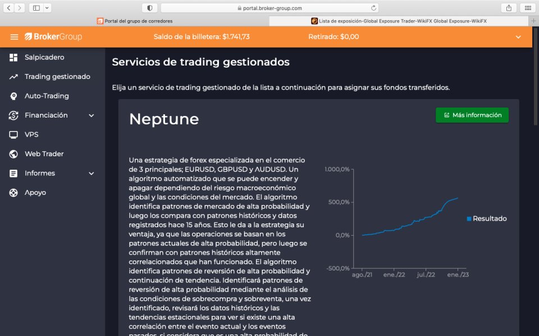Open the sidebar options dropdown arrow

point(47,8)
